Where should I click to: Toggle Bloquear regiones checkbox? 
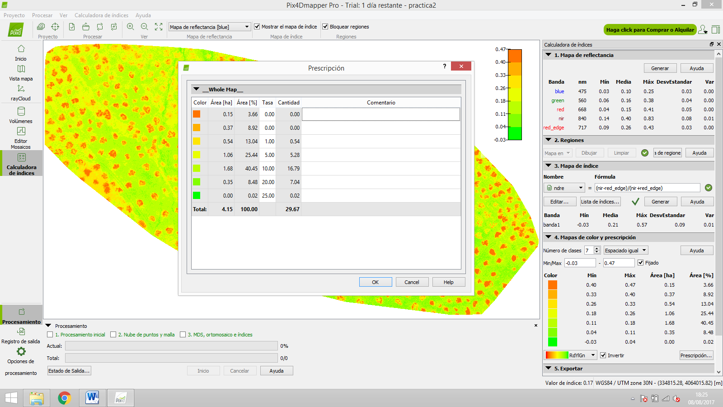[325, 27]
